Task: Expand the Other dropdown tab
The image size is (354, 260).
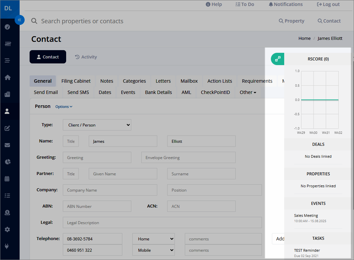Action: click(x=248, y=92)
